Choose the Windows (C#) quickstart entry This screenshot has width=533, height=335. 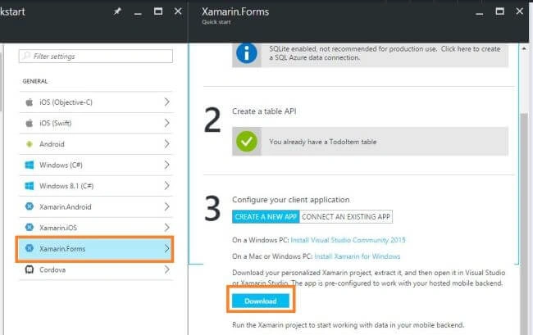(x=96, y=165)
